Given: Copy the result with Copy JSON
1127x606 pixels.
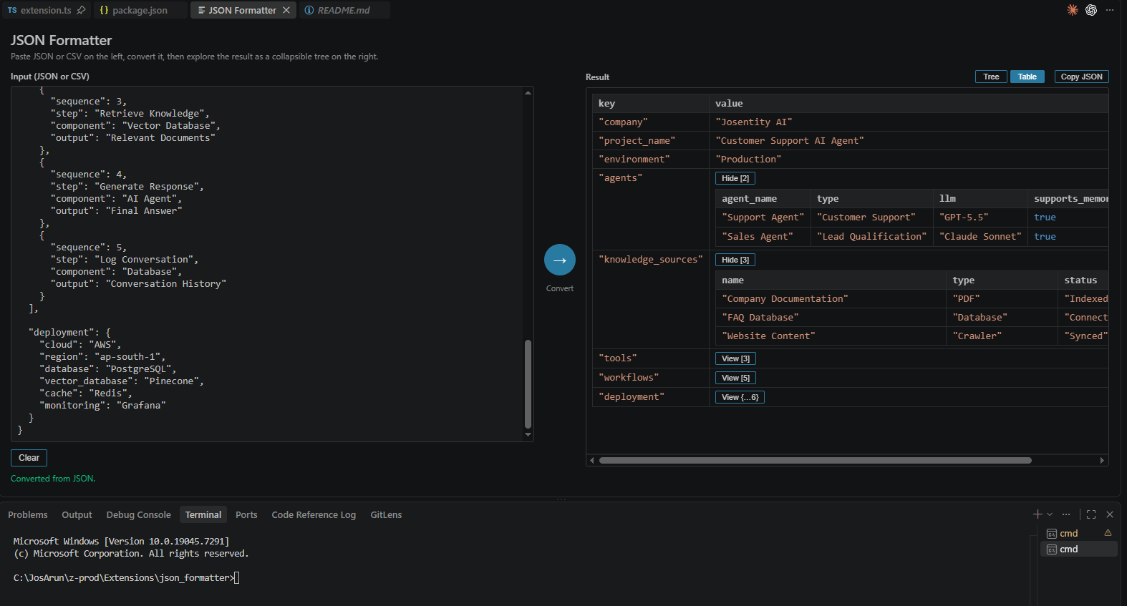Looking at the screenshot, I should pos(1081,77).
